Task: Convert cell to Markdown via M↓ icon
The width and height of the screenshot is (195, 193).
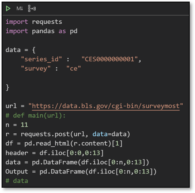Action: click(x=20, y=9)
